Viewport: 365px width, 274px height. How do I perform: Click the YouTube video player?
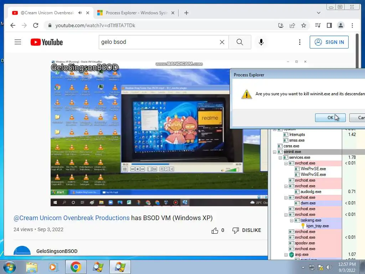tap(159, 133)
